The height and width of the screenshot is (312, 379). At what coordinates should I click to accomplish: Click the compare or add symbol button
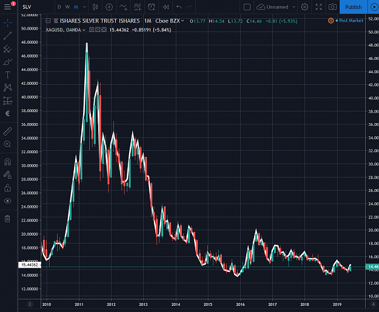109,7
